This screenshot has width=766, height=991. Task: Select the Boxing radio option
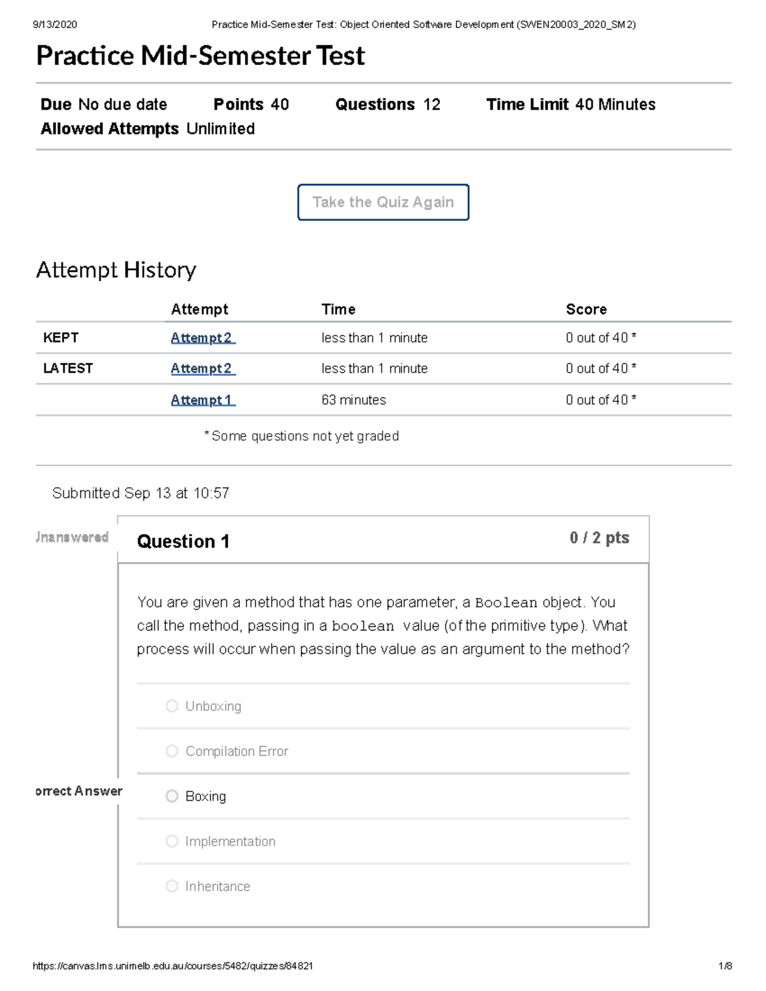(x=172, y=796)
